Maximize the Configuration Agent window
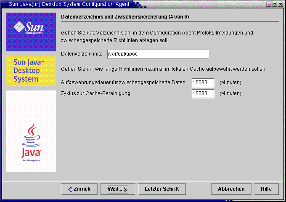This screenshot has height=202, width=286. (275, 4)
